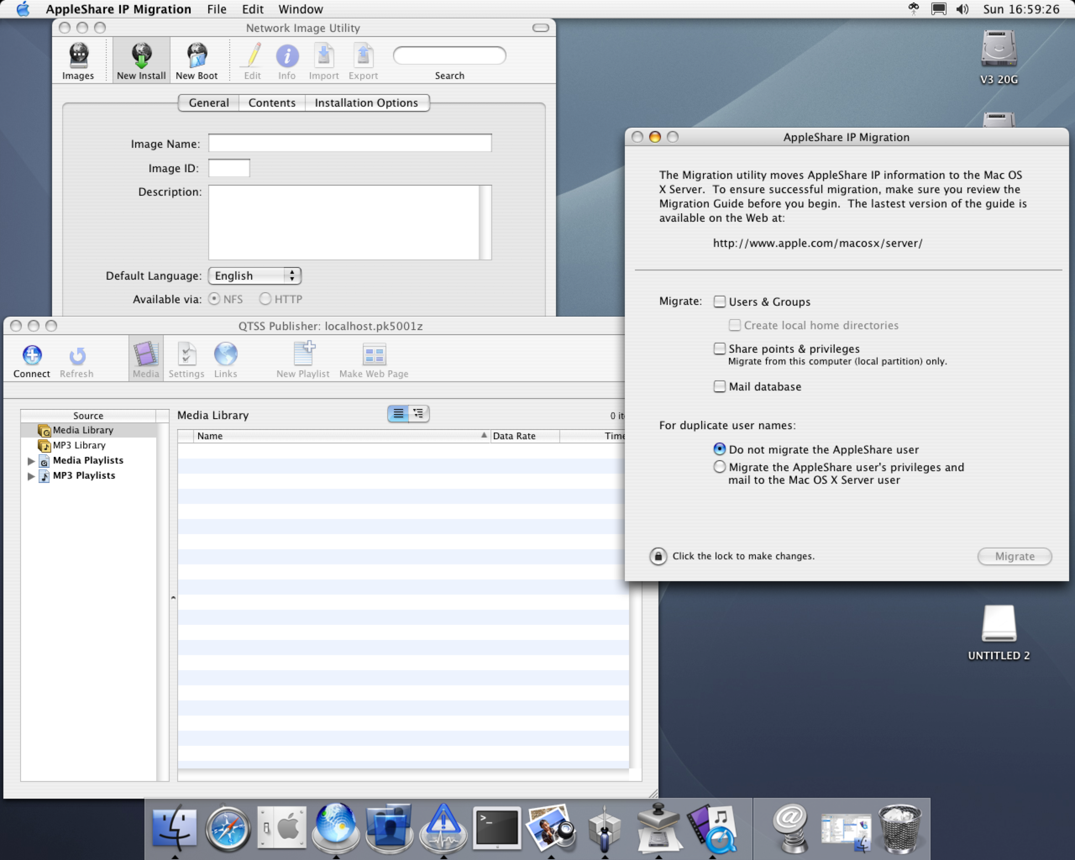Toggle Create local home directories checkbox
Screen dimensions: 1075x860
pos(734,325)
